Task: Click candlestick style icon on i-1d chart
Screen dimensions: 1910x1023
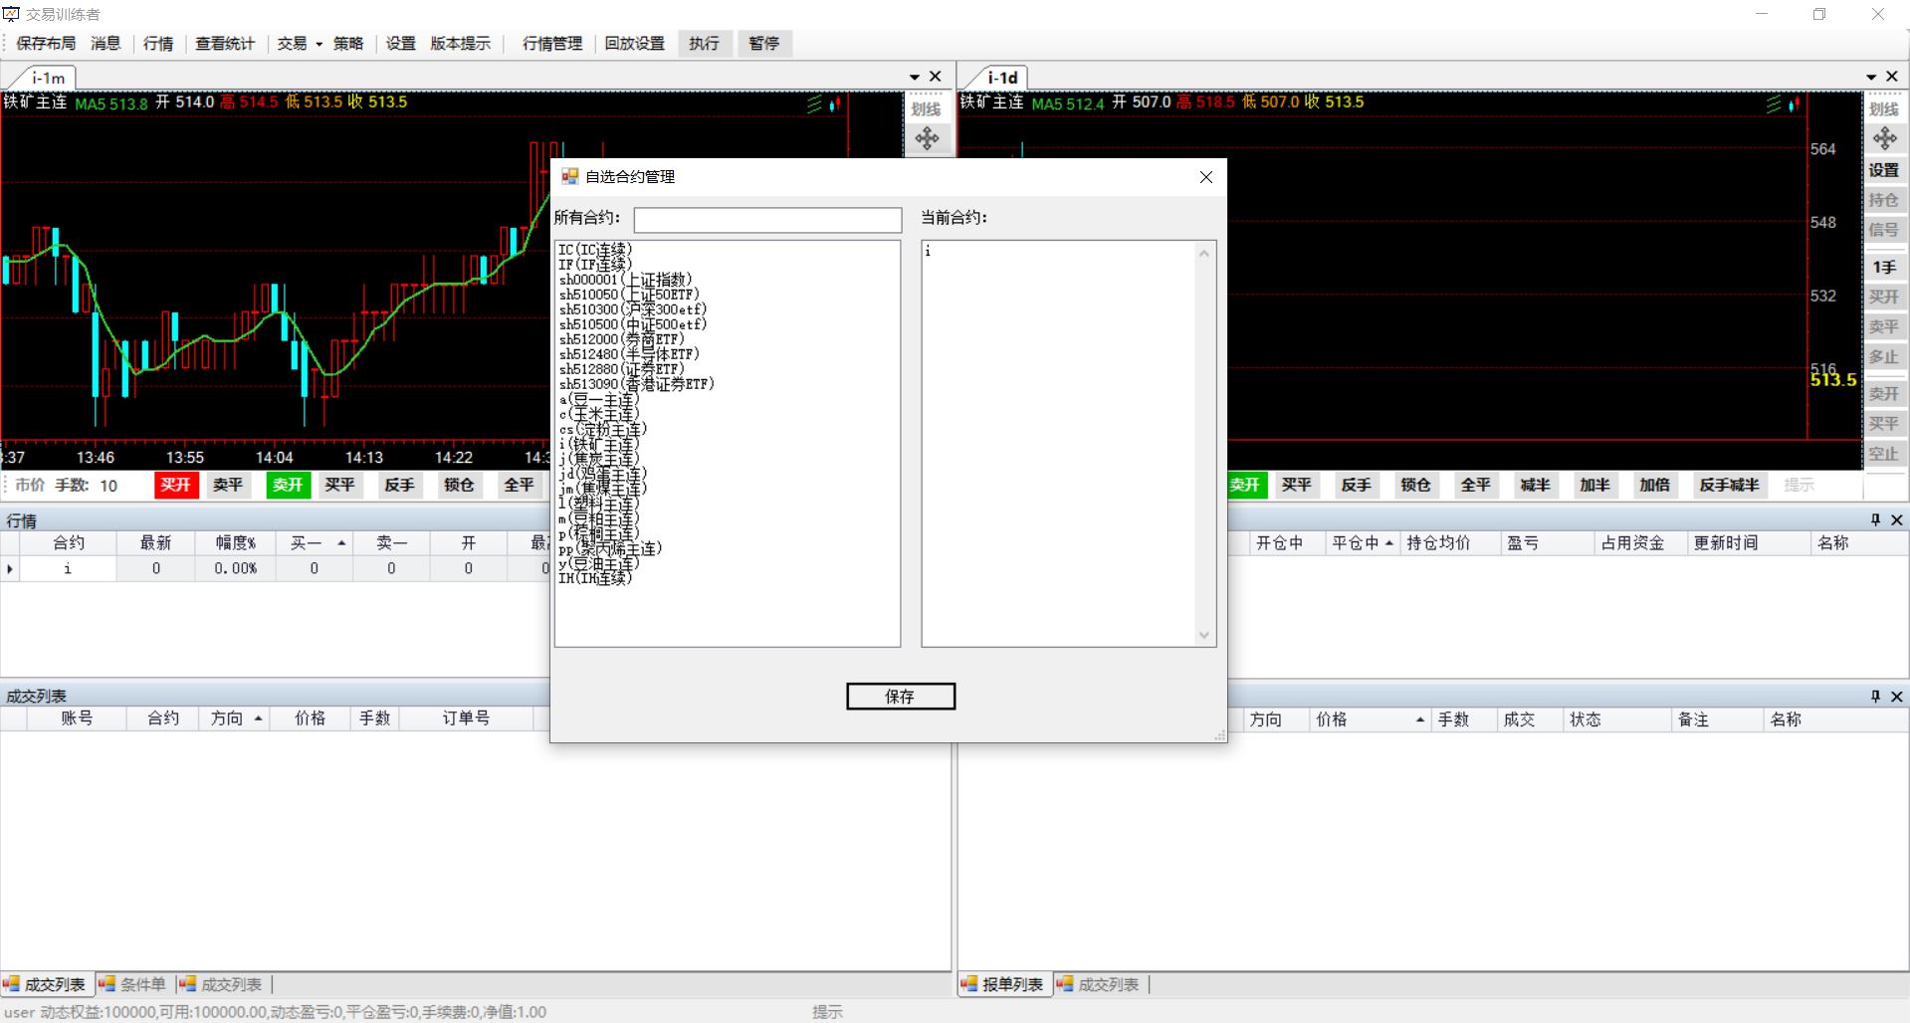Action: pos(1793,103)
